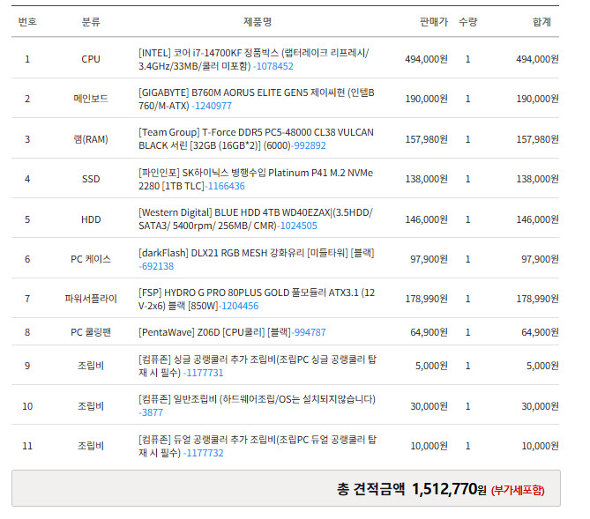Click the 138,000원 sale price cell

pyautogui.click(x=426, y=179)
